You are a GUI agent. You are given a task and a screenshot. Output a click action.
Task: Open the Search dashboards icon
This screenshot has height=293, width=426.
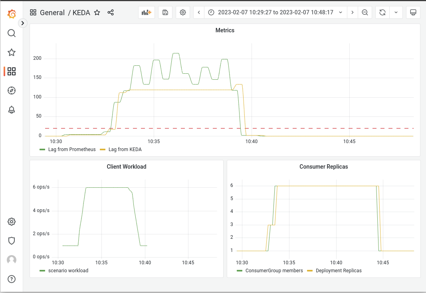[x=12, y=33]
